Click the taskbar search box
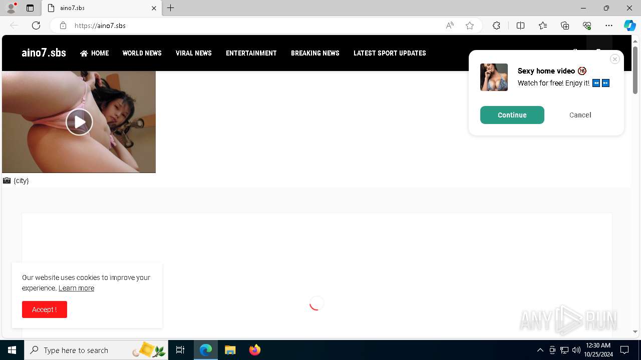 point(96,350)
